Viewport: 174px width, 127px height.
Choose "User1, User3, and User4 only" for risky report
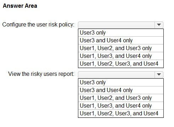(x=121, y=105)
